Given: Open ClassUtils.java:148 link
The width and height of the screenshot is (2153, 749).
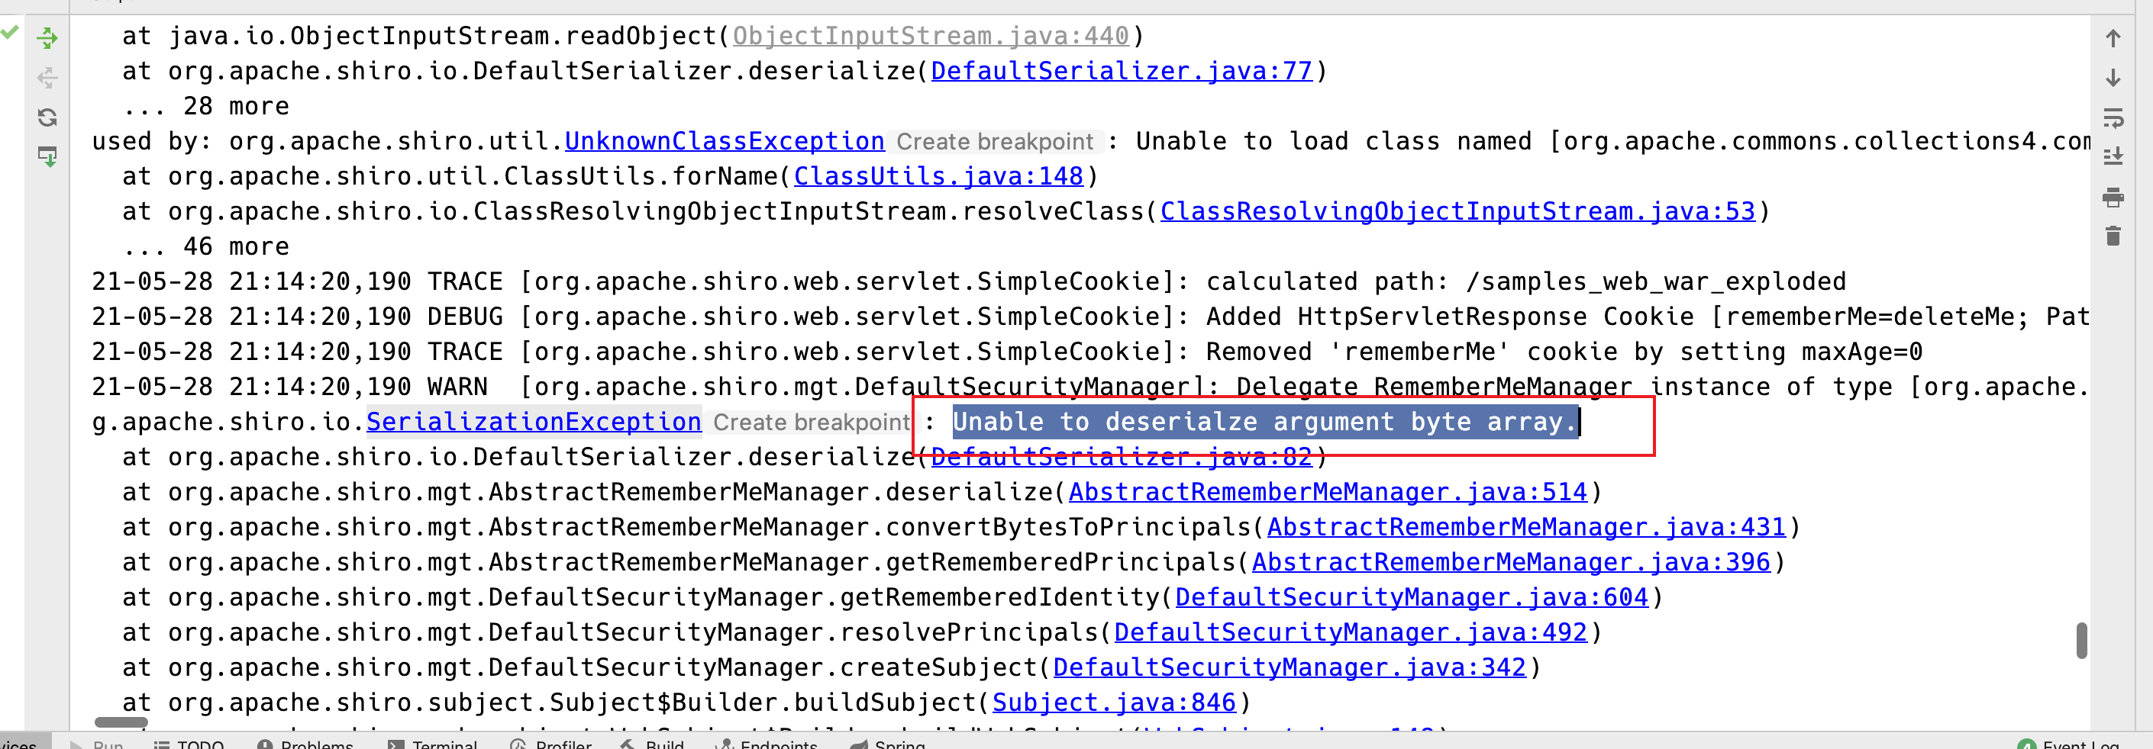Looking at the screenshot, I should pyautogui.click(x=938, y=176).
